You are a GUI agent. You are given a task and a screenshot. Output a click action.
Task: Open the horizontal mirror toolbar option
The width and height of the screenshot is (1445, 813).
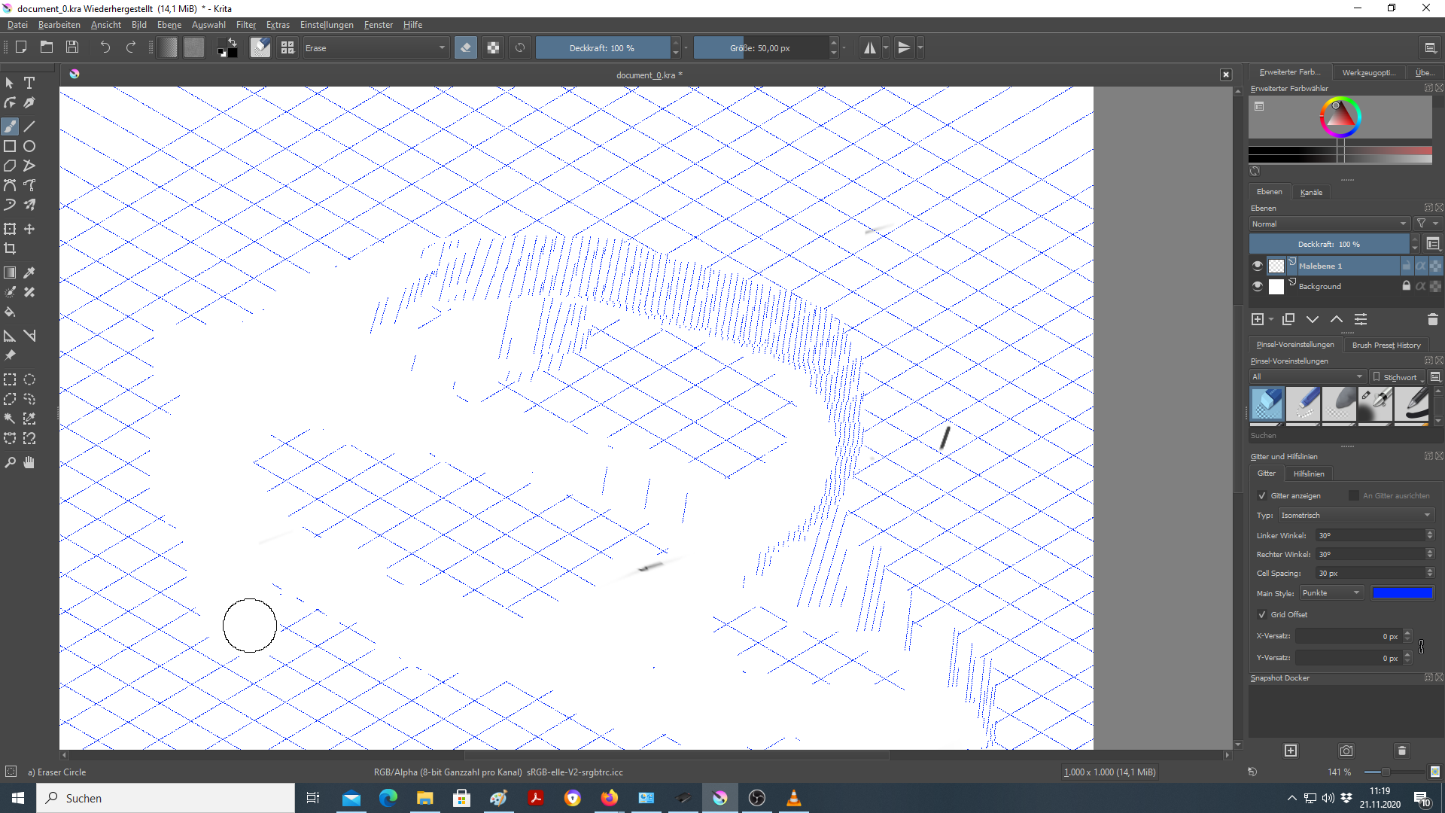click(871, 47)
